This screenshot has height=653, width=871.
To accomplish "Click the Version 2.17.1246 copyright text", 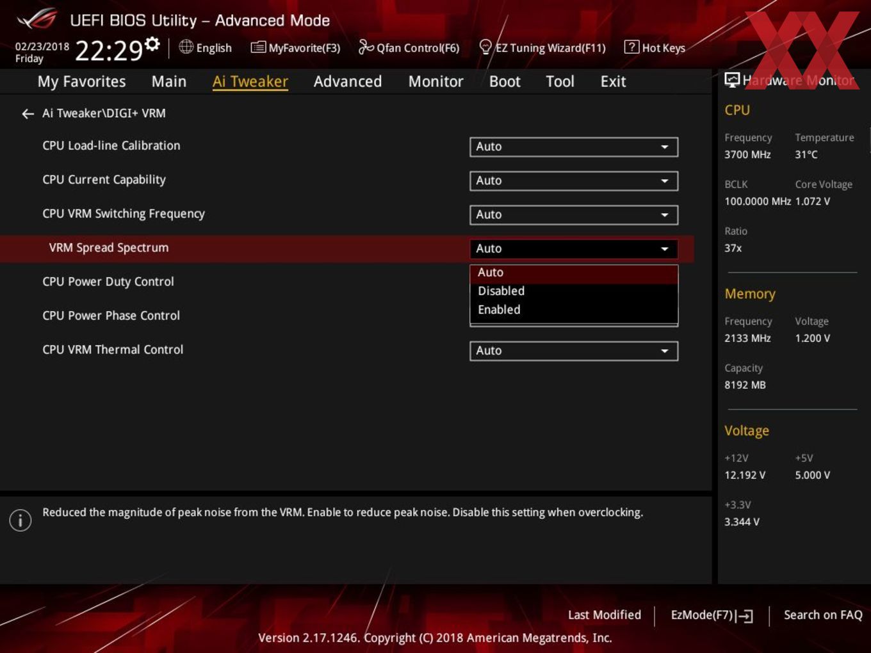I will (435, 638).
